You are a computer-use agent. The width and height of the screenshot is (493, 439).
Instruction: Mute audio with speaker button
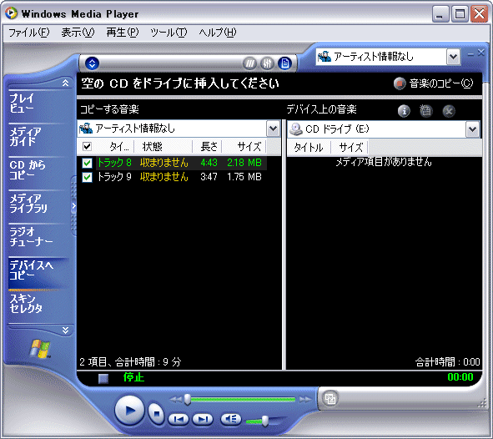tap(231, 419)
